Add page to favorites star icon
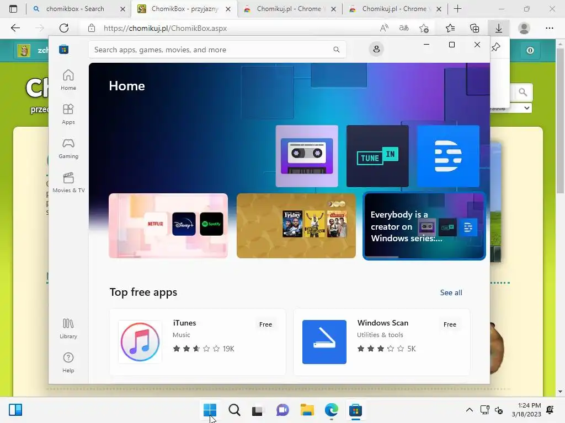565x423 pixels. coord(424,28)
